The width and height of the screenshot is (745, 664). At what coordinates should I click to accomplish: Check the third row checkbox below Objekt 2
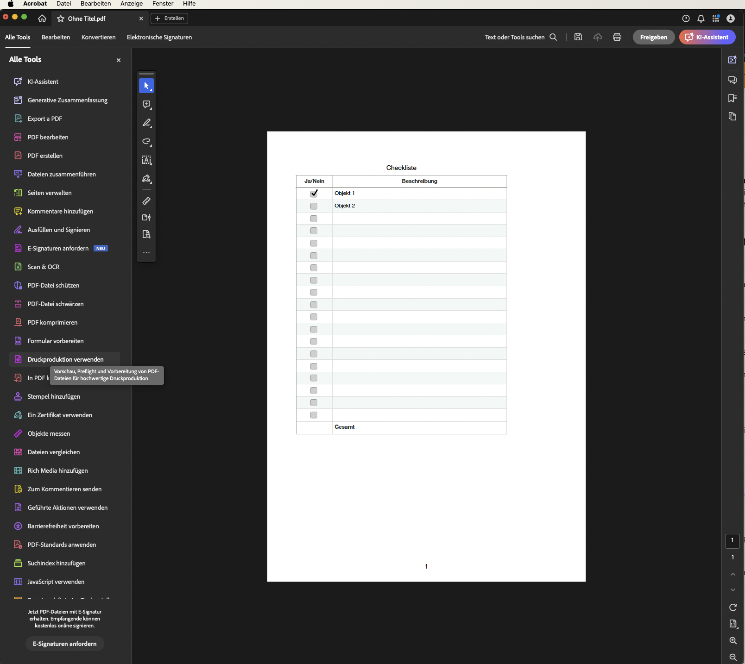(314, 243)
